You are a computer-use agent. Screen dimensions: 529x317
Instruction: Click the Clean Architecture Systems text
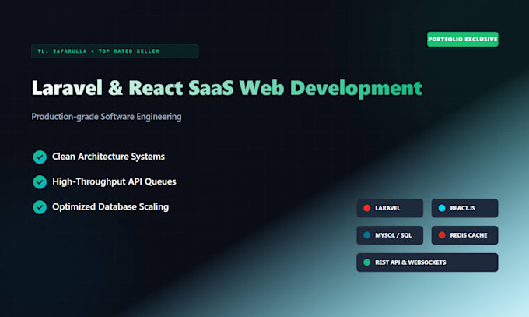[108, 157]
